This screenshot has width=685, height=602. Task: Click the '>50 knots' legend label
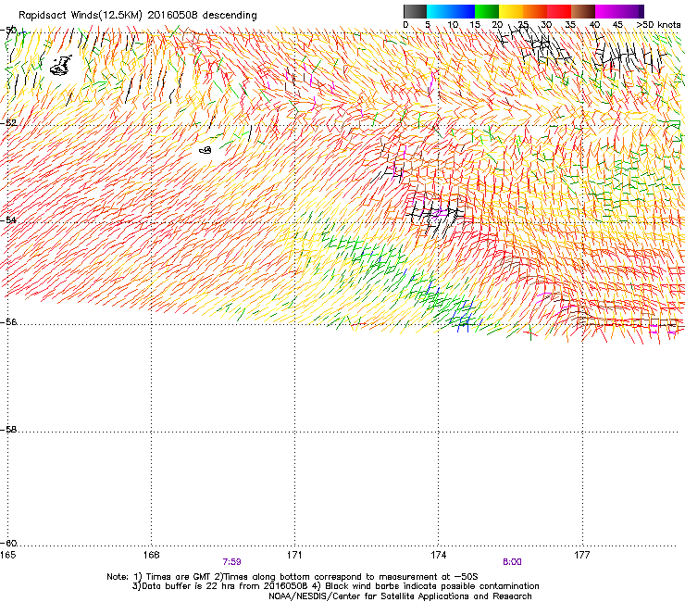point(658,25)
